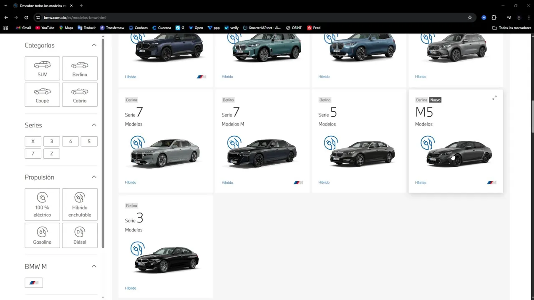
Task: Open the OSINT bookmark
Action: tap(294, 28)
